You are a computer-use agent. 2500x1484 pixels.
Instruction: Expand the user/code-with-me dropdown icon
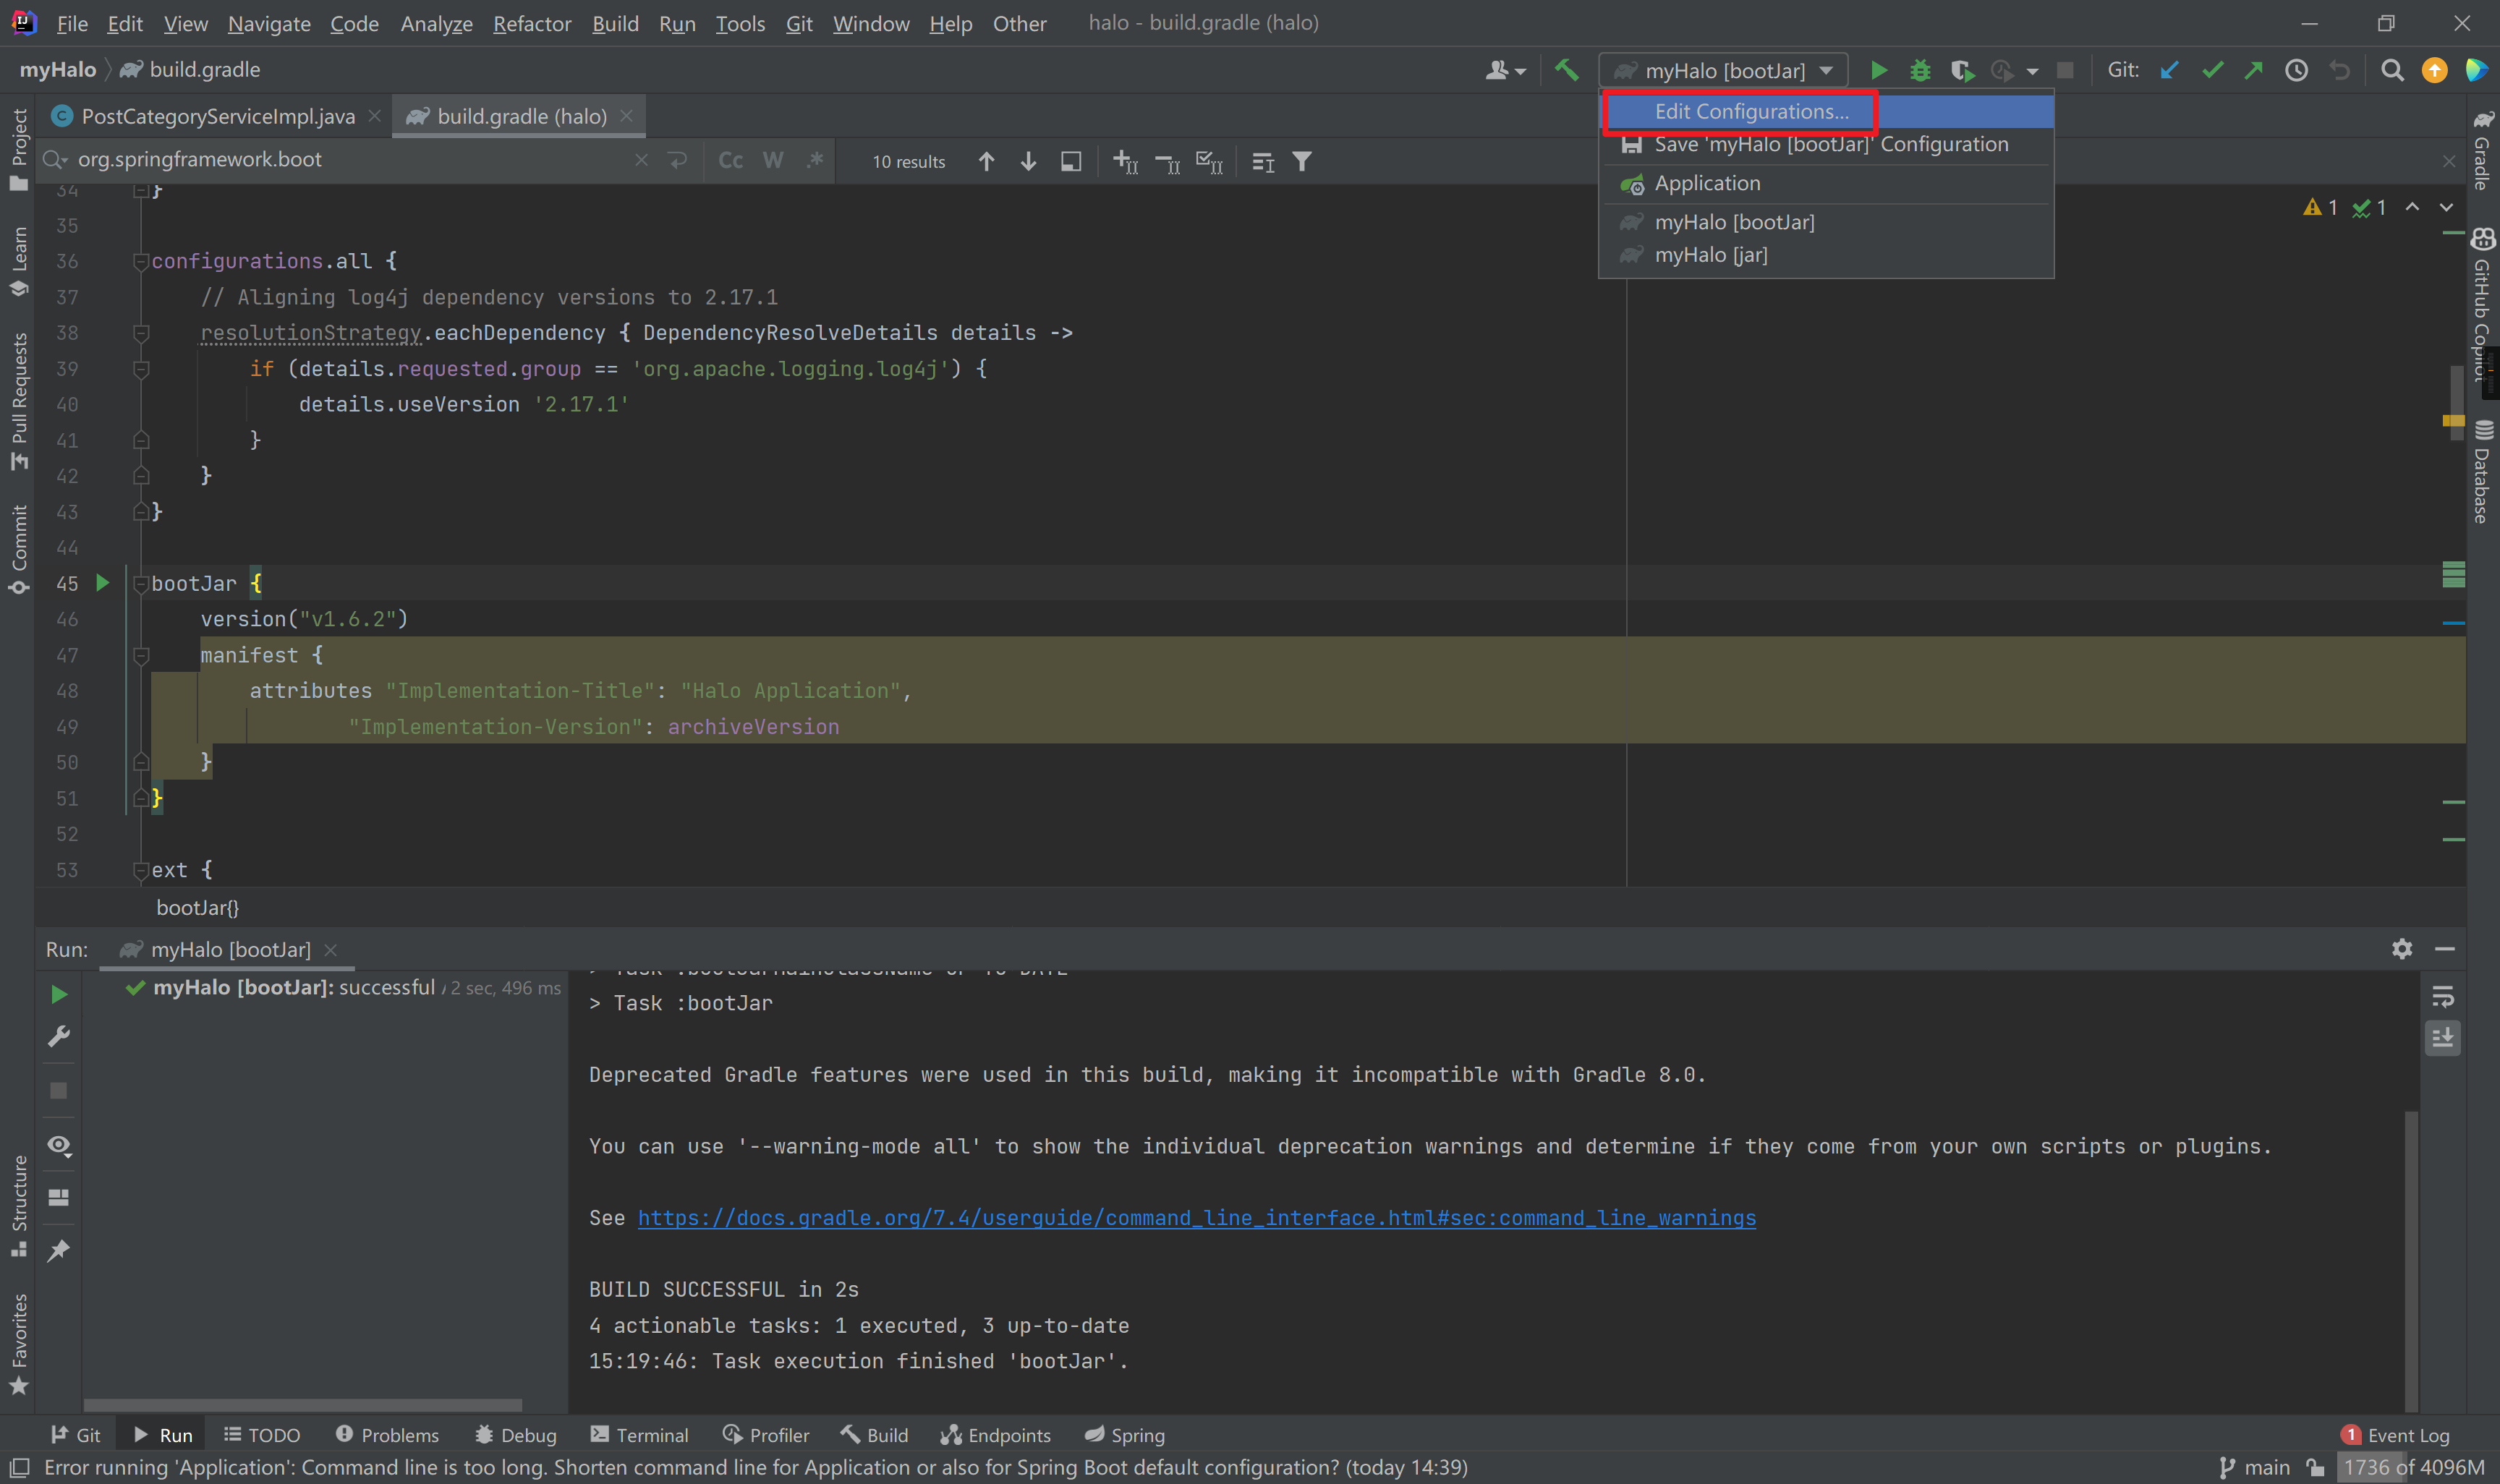[1505, 70]
